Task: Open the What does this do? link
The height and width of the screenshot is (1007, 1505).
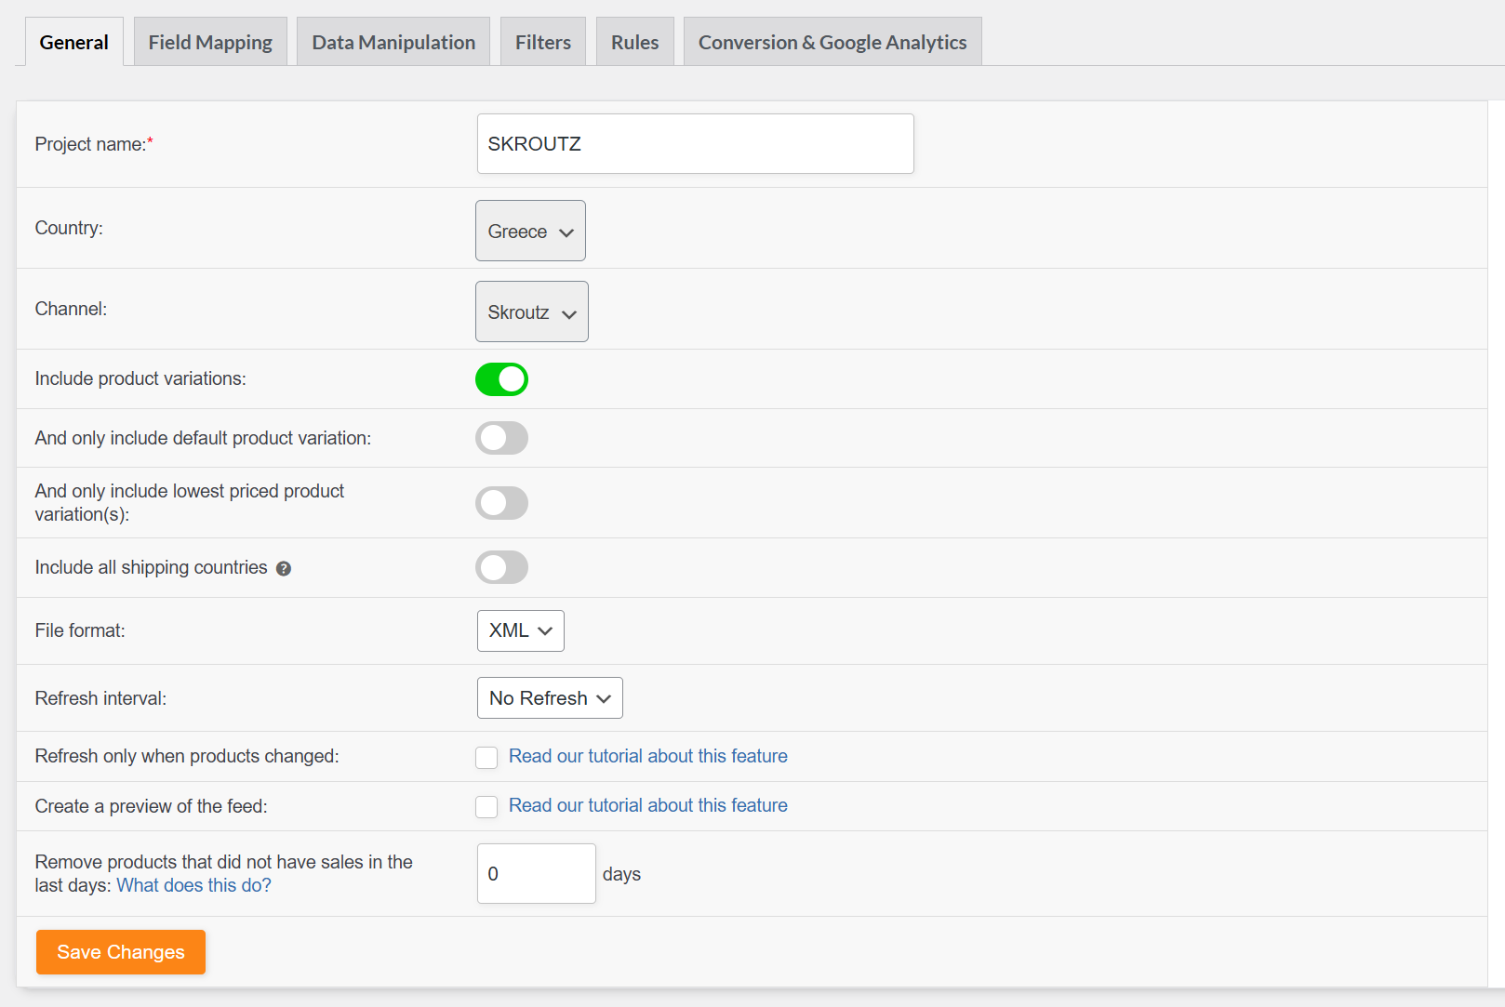Action: (193, 886)
